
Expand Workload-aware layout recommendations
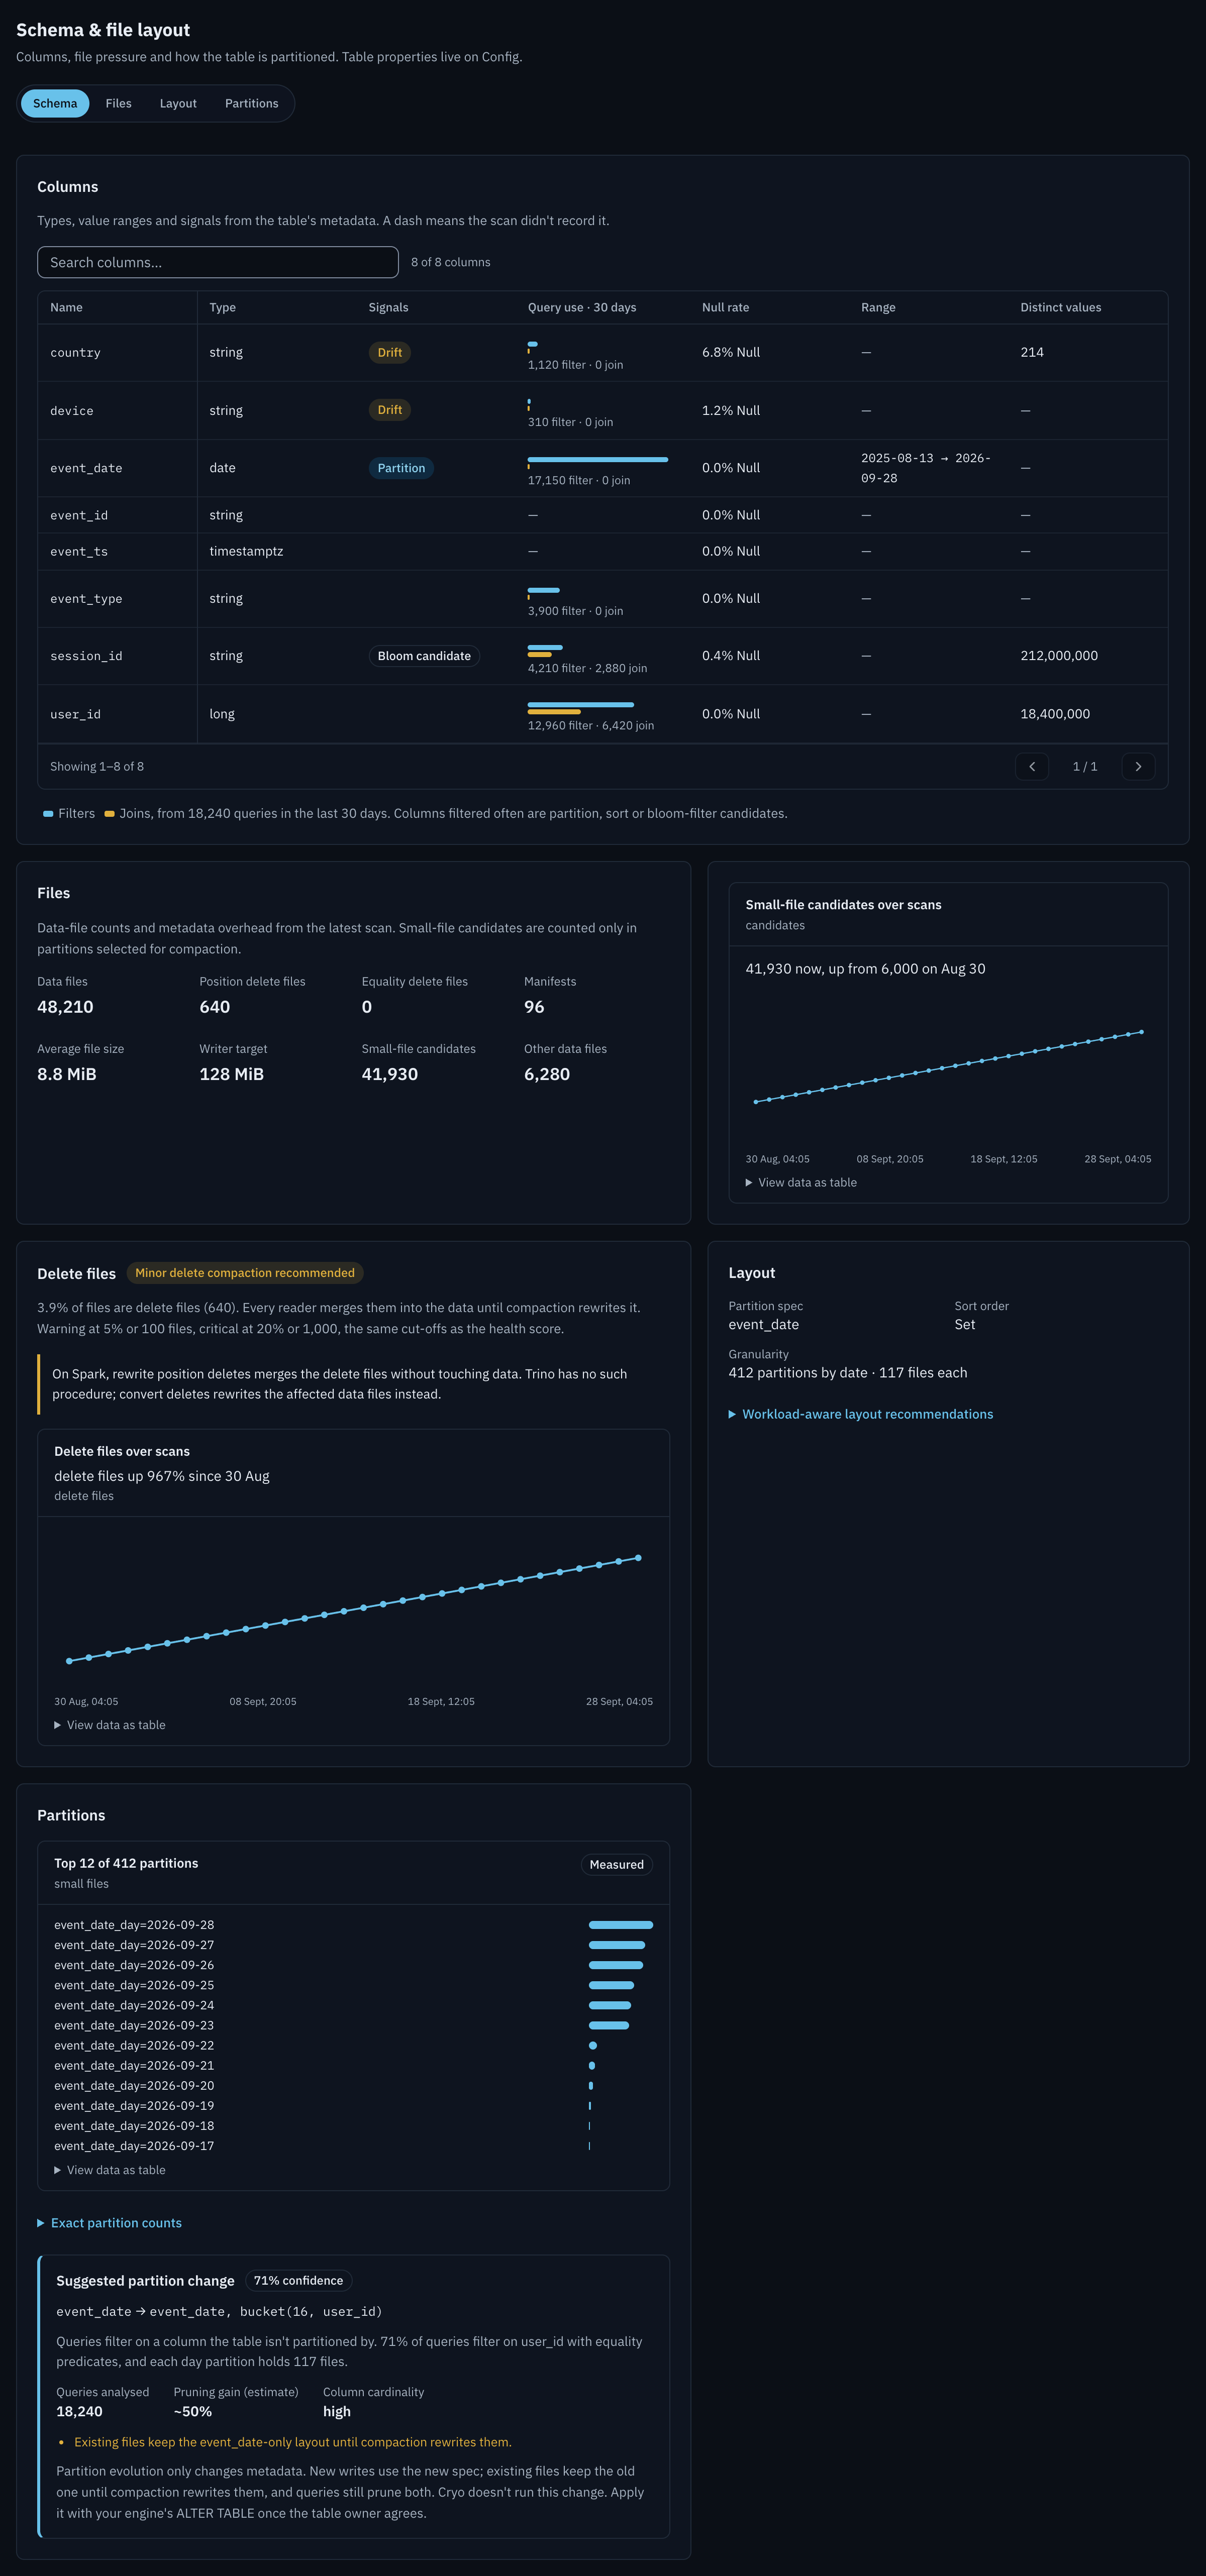pos(861,1414)
